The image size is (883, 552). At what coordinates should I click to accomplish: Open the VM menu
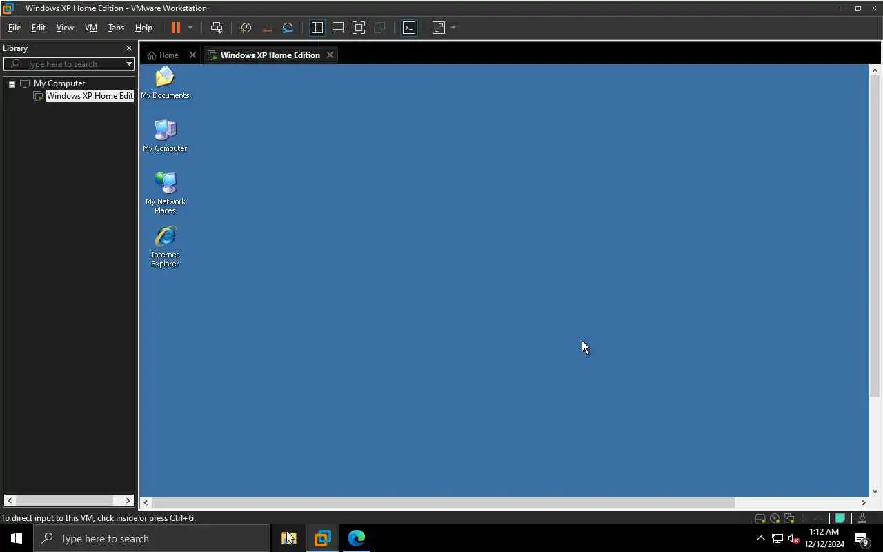[x=90, y=28]
